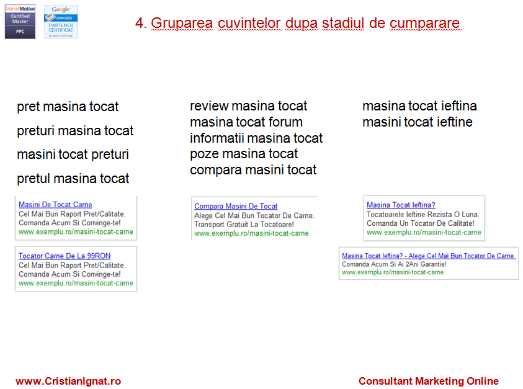
Task: Open the 'Masini De Tocat Carne' ad headline
Action: [55, 205]
